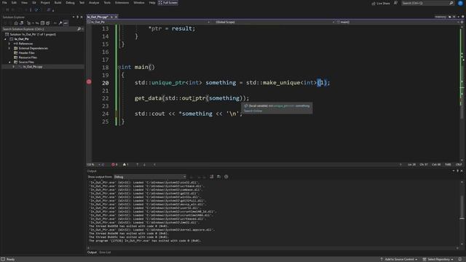Click the Show All Files icon in Solution Explorer
466x262 pixels.
point(48,23)
